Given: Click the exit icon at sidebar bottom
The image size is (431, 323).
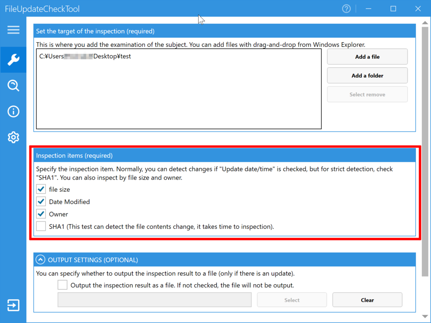Looking at the screenshot, I should coord(13,305).
